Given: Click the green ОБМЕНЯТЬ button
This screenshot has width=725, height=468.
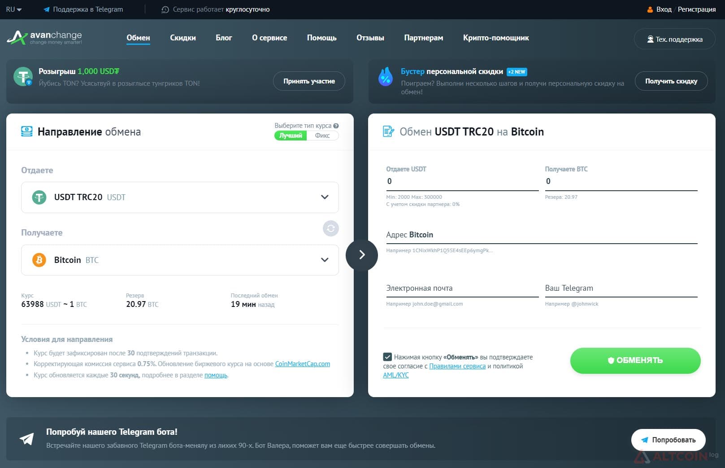Looking at the screenshot, I should click(x=635, y=360).
